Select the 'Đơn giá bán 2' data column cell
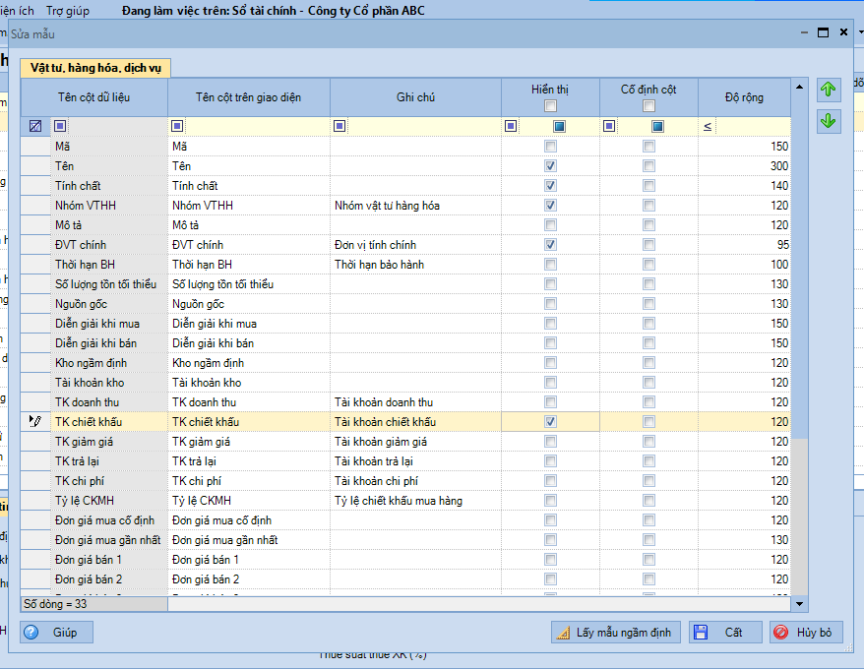This screenshot has height=669, width=864. pyautogui.click(x=109, y=579)
